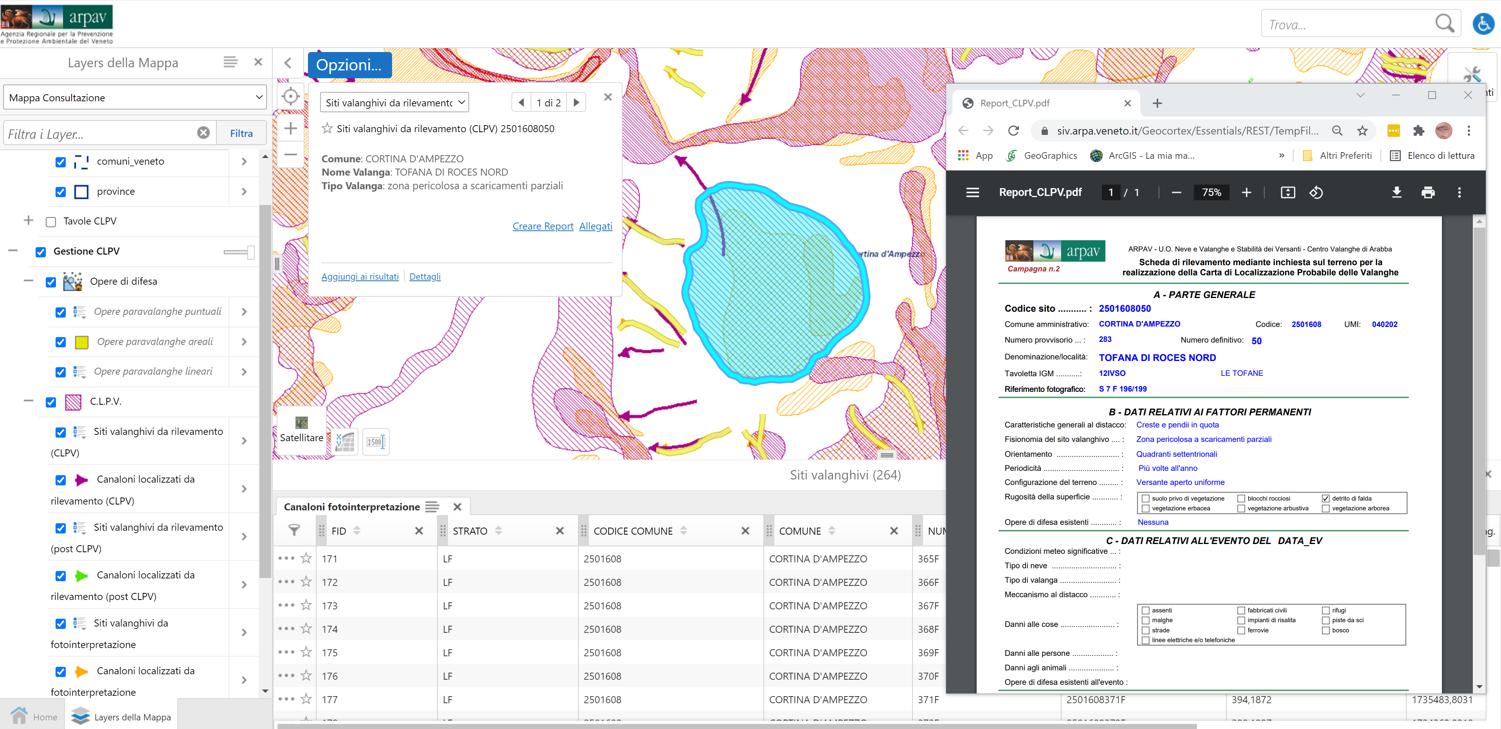
Task: Go to next result in popup pager
Action: 576,102
